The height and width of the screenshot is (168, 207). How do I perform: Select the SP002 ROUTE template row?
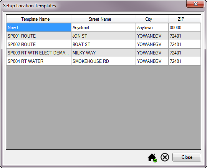tap(104, 44)
